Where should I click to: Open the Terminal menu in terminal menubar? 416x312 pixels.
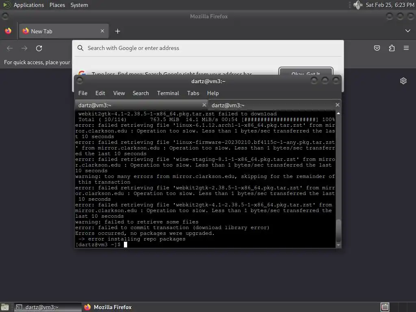[x=168, y=93]
